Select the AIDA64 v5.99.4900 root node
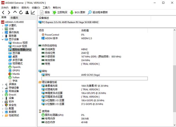Image resolution: width=176 pixels, height=127 pixels. pos(12,22)
